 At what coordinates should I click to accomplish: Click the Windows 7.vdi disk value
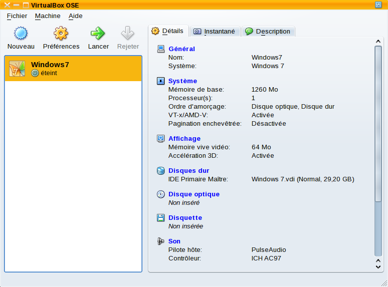pyautogui.click(x=303, y=179)
